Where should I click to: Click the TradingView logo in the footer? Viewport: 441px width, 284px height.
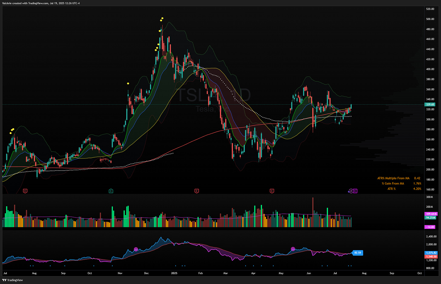pos(12,280)
